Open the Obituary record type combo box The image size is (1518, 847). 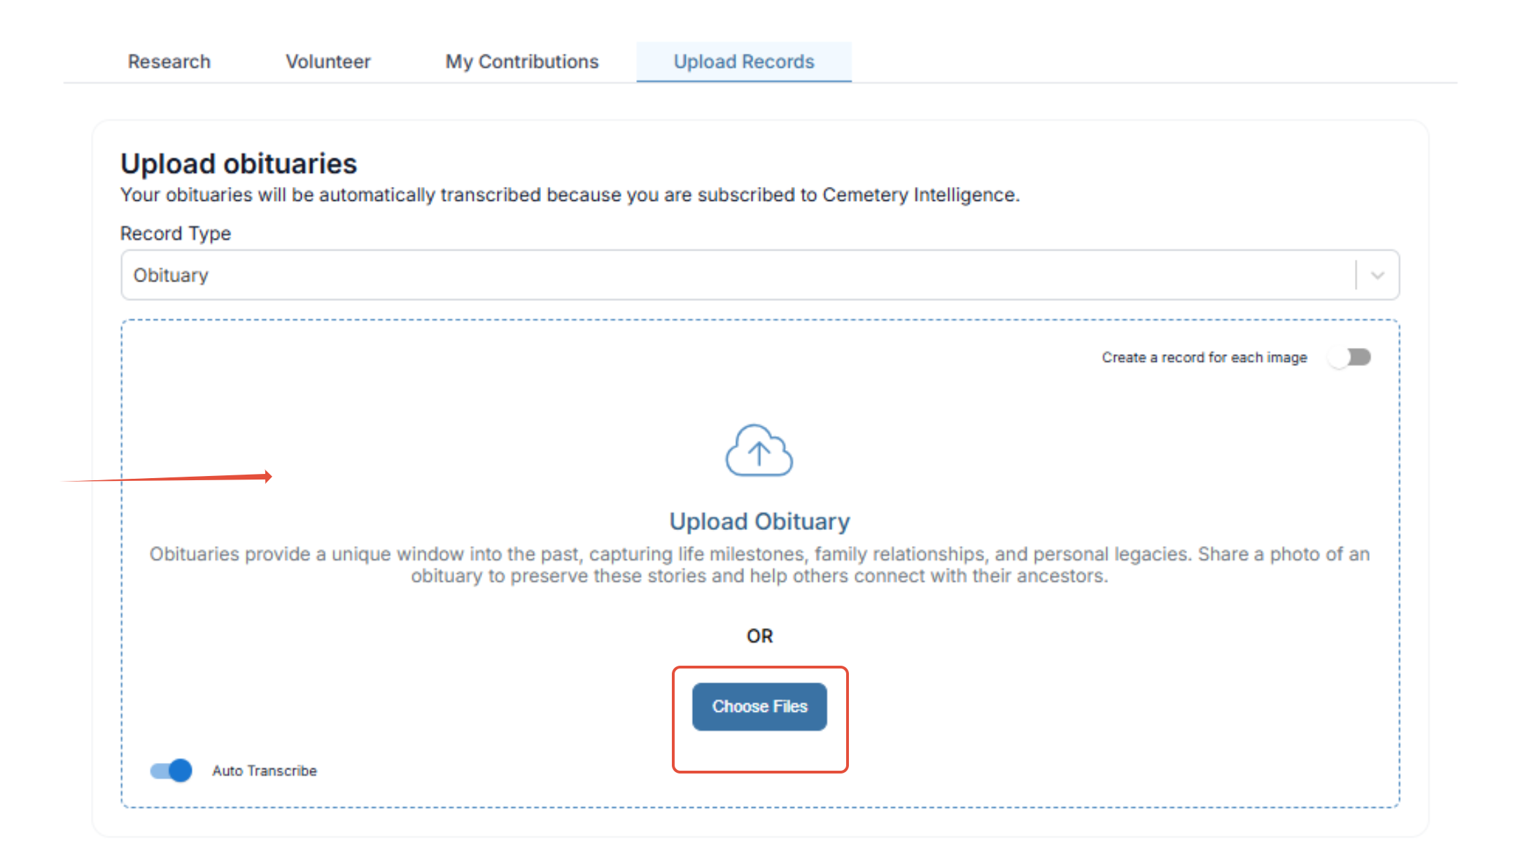coord(735,275)
